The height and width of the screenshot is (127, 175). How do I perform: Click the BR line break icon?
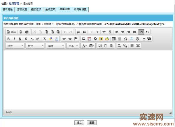coord(149,39)
